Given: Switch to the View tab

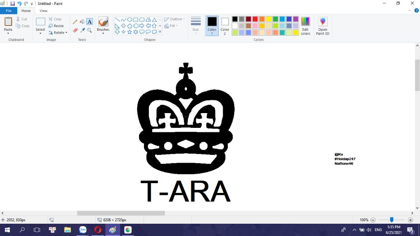Looking at the screenshot, I should pos(43,11).
